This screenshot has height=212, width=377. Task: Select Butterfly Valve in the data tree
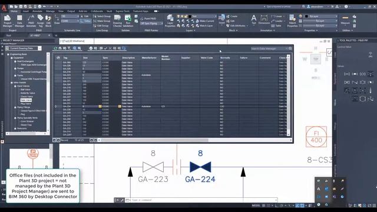28,93
